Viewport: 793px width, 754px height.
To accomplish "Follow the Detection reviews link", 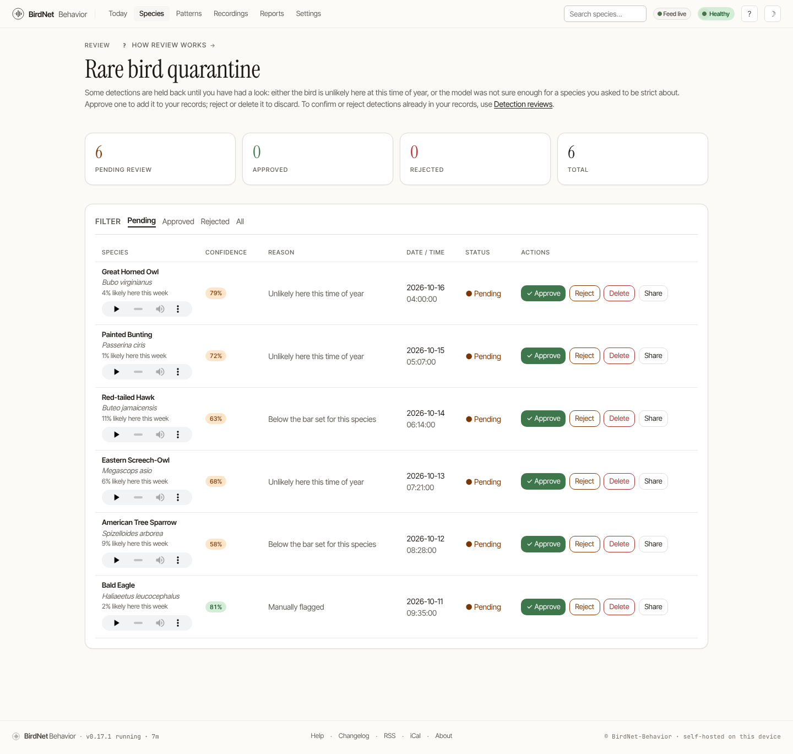I will [x=523, y=104].
